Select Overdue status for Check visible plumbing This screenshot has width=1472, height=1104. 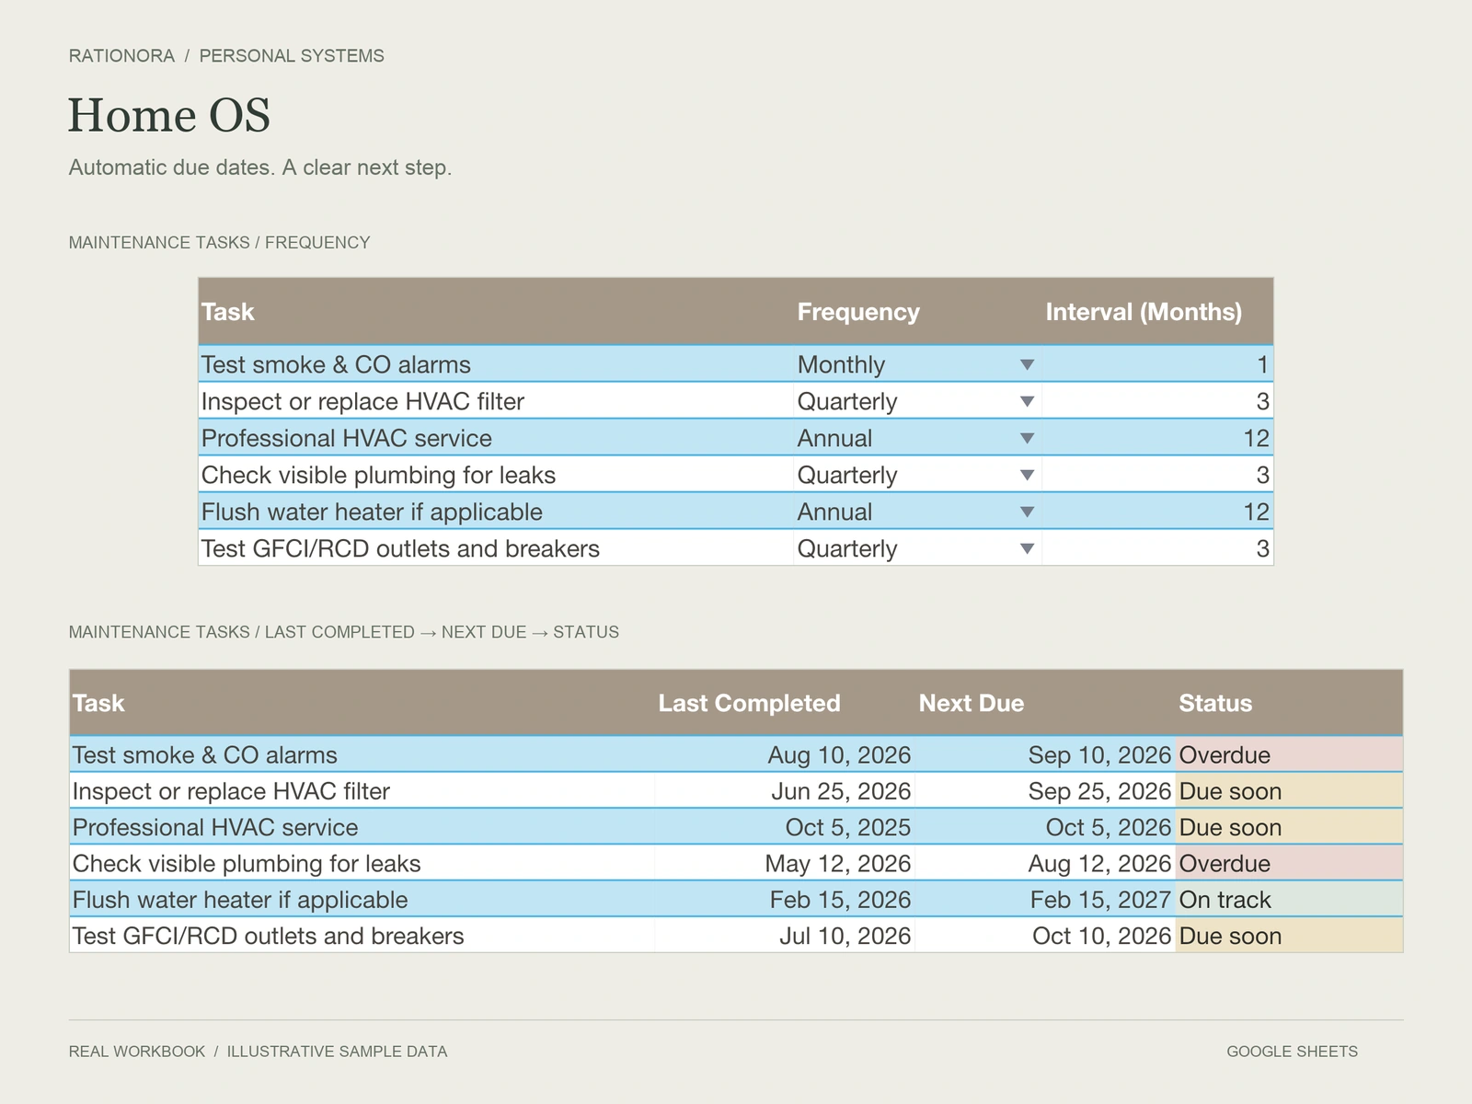pyautogui.click(x=1289, y=863)
